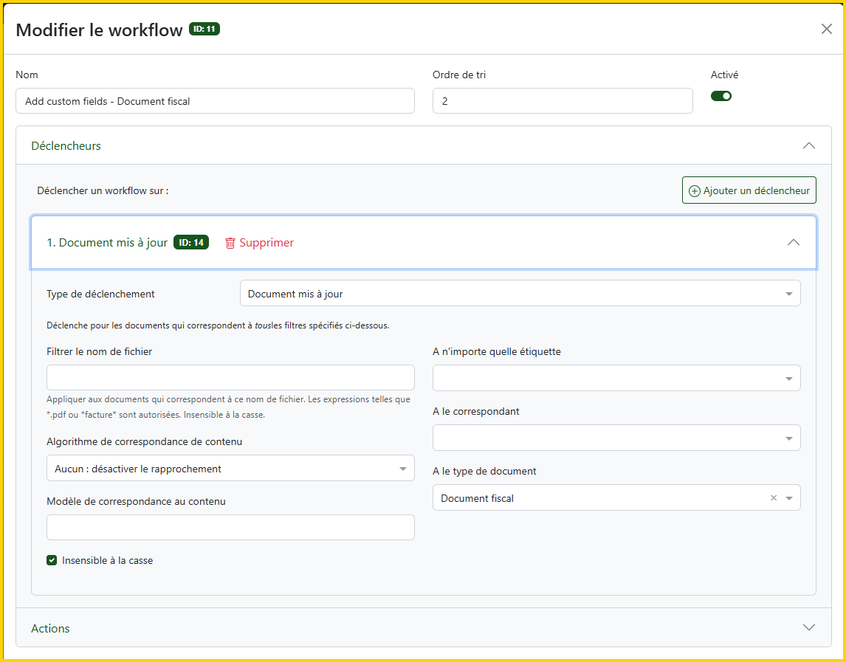Open the Algorithme de correspondance de contenu dropdown
846x662 pixels.
coord(230,469)
